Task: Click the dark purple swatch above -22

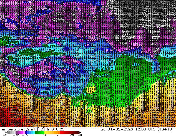Action: click(x=16, y=132)
